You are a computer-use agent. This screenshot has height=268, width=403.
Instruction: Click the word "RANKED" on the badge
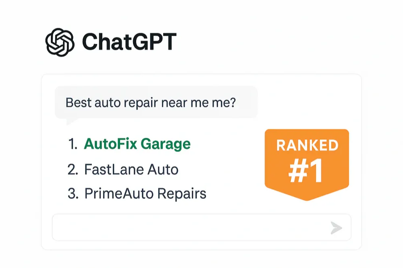point(307,145)
